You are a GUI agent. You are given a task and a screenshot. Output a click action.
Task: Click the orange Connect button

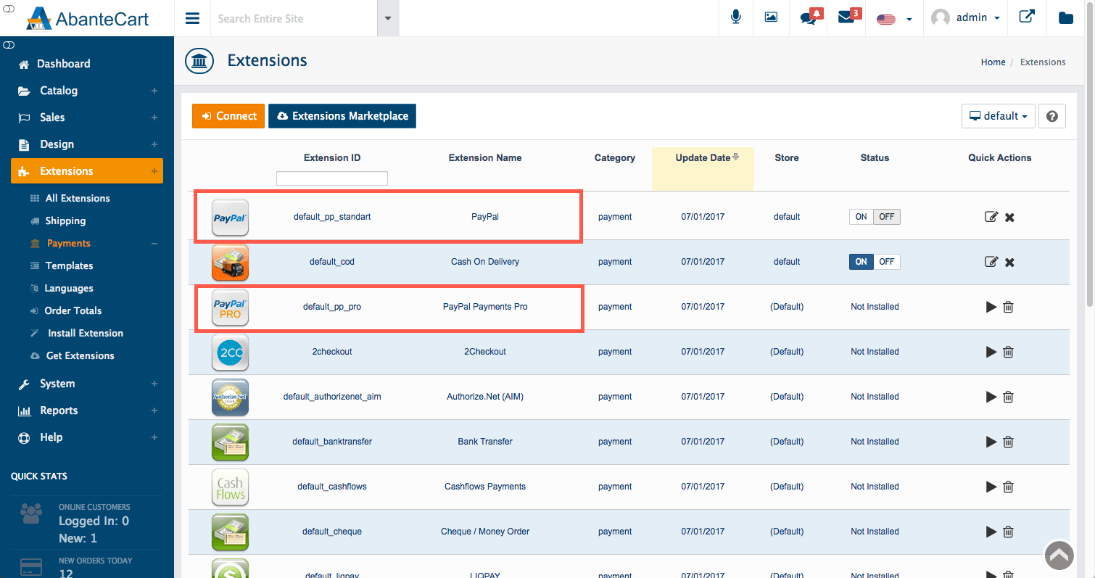[x=228, y=116]
